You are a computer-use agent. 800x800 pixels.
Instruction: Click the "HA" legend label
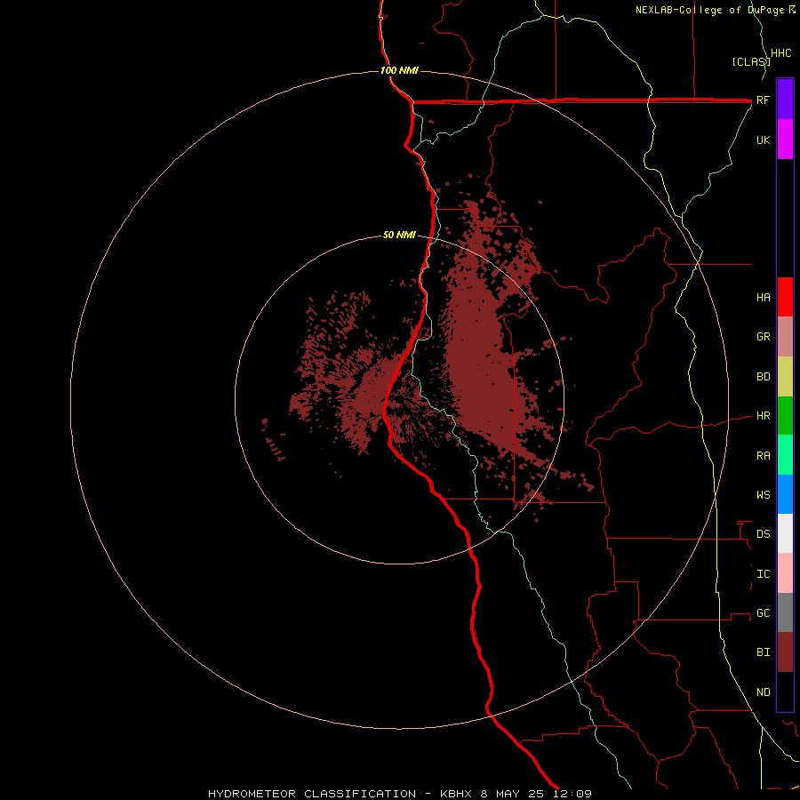pyautogui.click(x=763, y=298)
